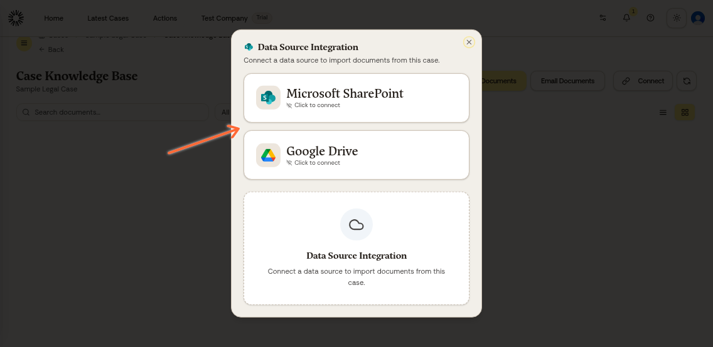Click the Google Drive logo icon
Screen dimensions: 713x347
click(268, 155)
